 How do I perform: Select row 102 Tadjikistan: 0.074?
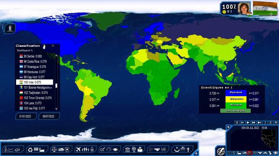pos(34,93)
